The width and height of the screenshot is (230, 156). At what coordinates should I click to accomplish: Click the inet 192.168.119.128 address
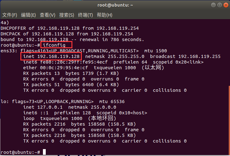click(x=51, y=56)
